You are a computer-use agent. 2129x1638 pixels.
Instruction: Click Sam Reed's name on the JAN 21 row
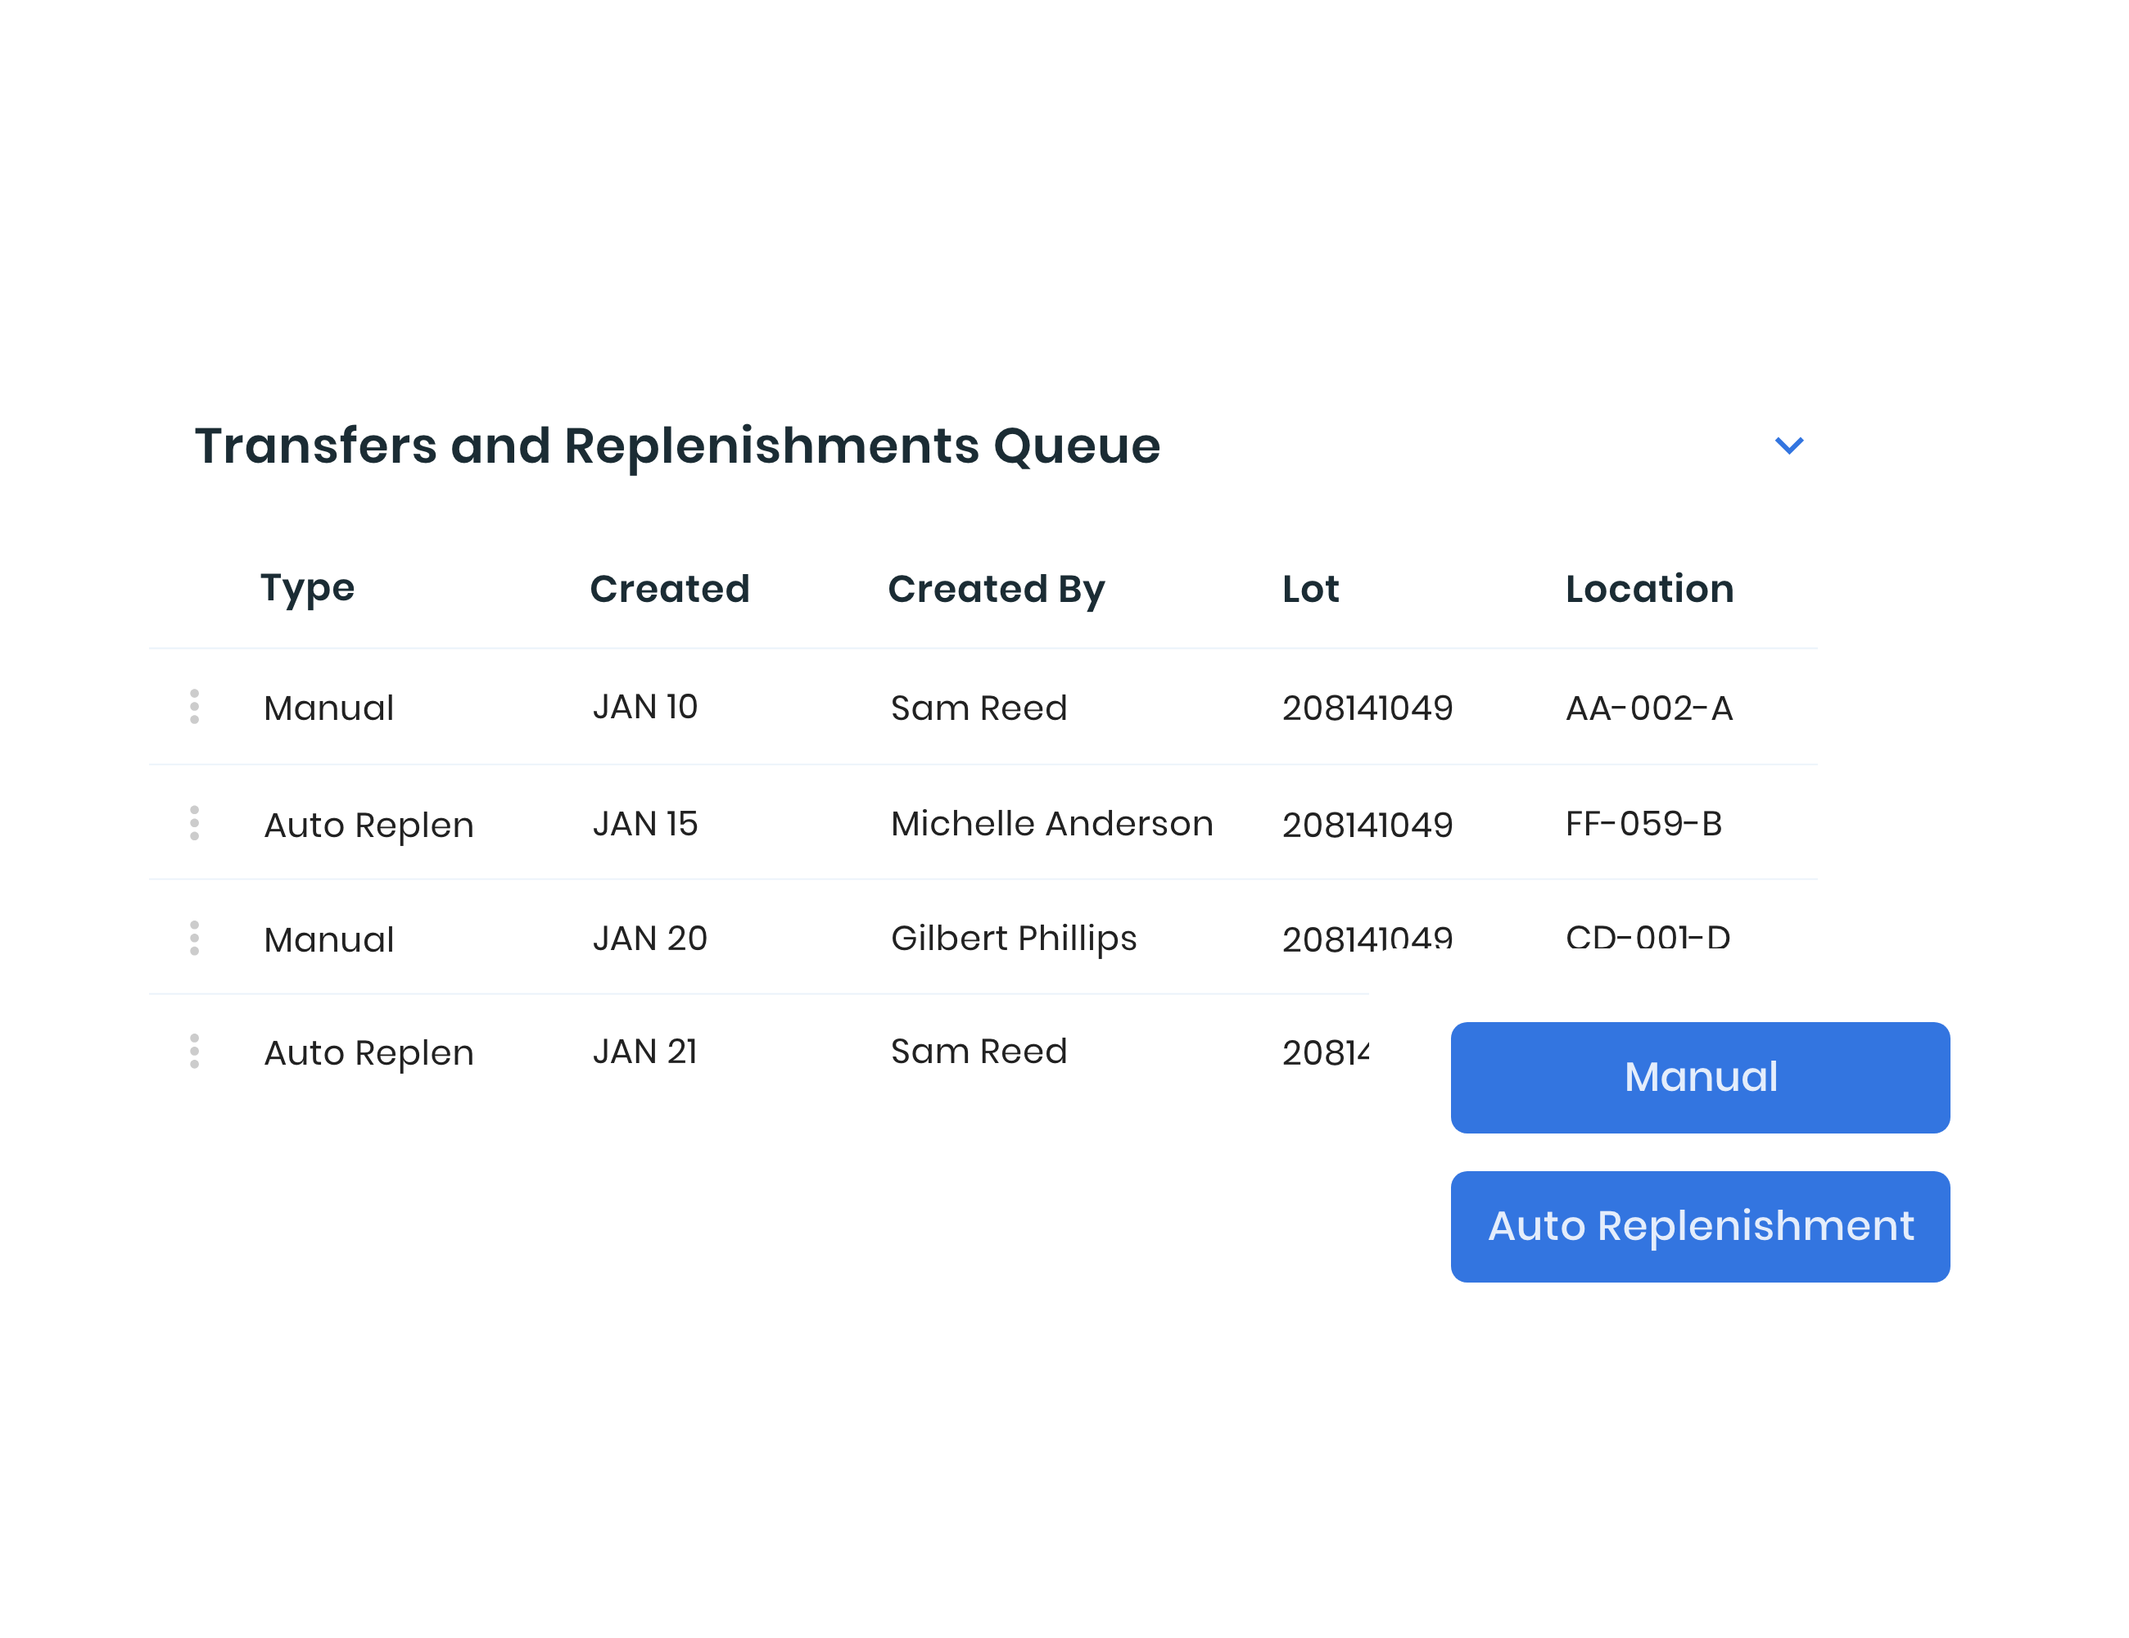(978, 1051)
